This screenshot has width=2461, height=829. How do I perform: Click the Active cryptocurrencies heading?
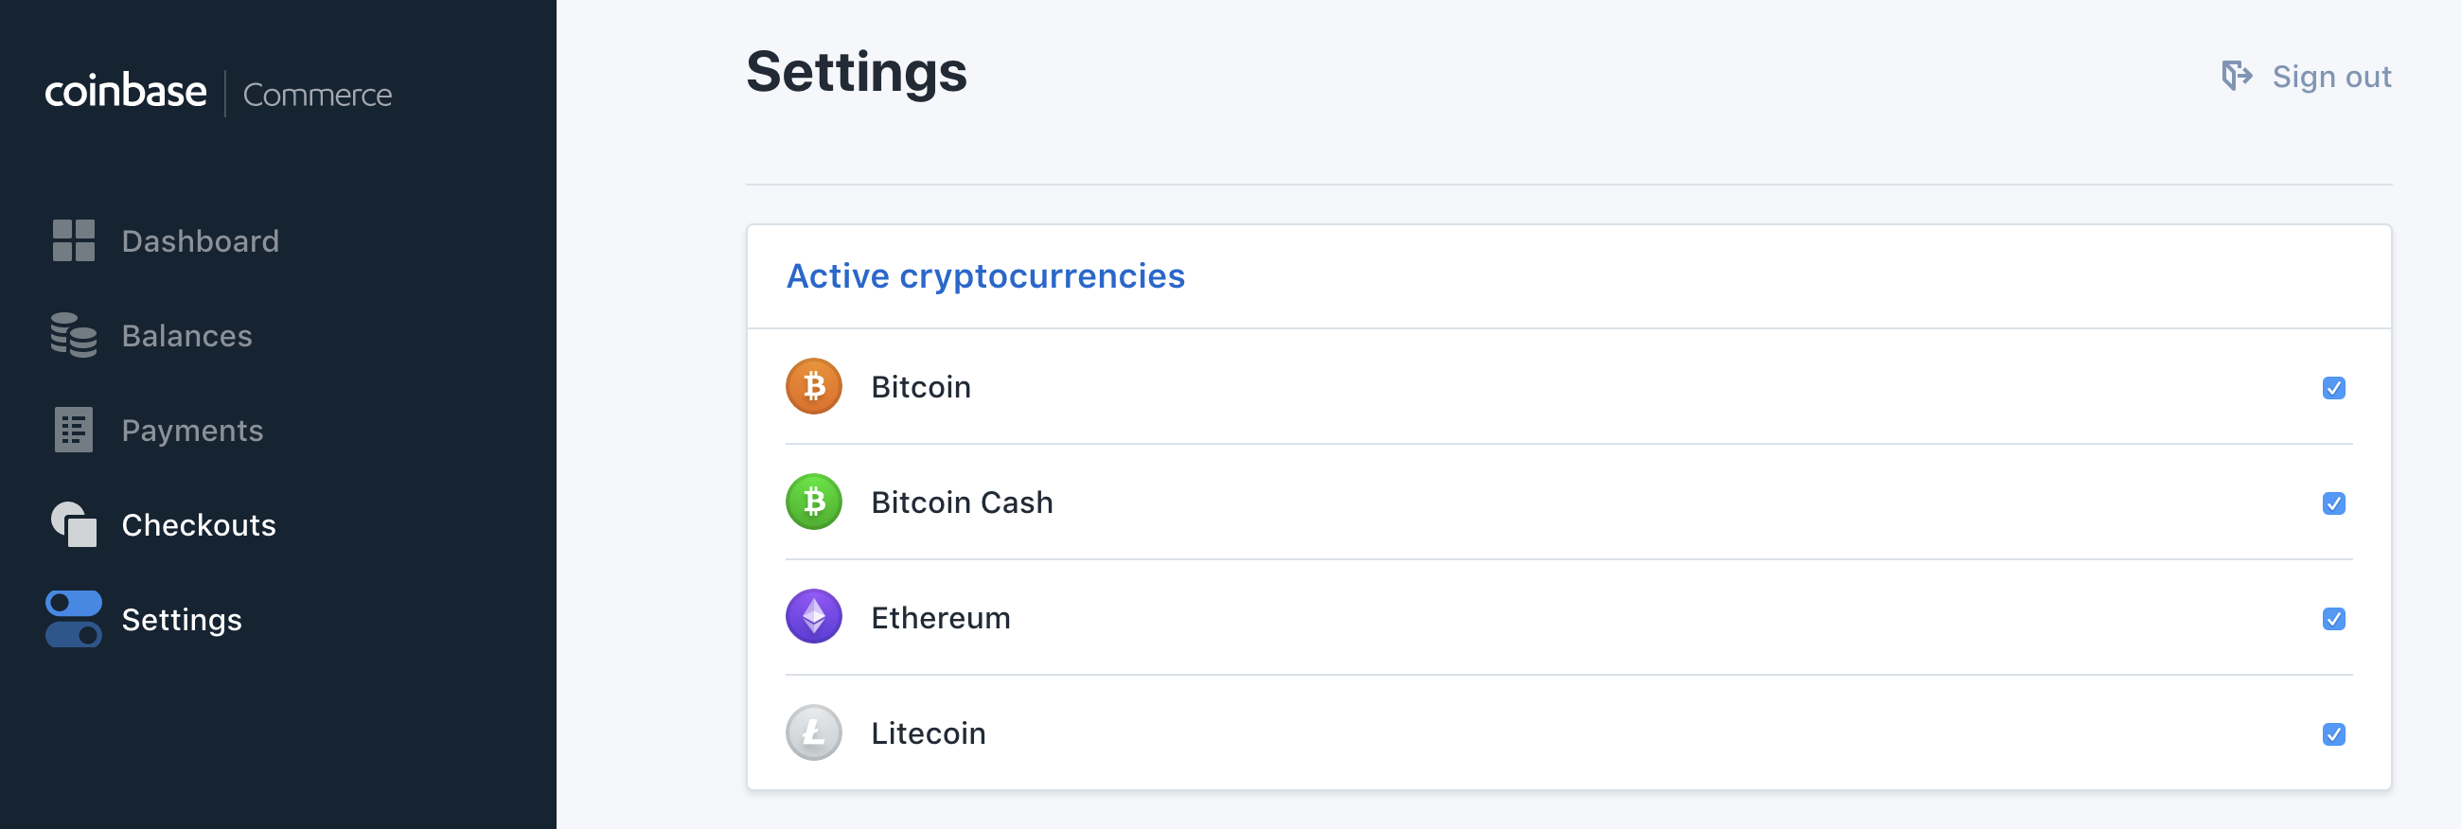click(x=985, y=276)
